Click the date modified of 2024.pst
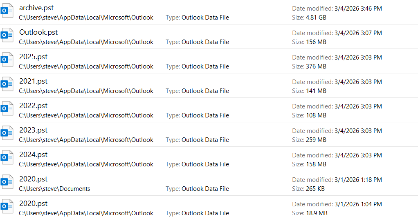 337,155
